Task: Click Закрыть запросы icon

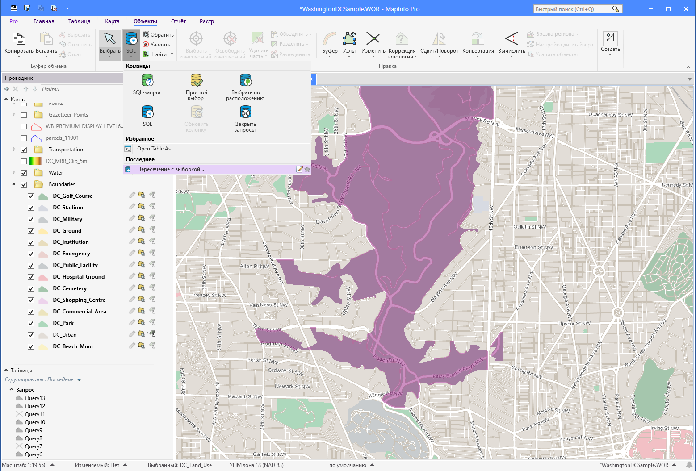Action: click(x=245, y=112)
